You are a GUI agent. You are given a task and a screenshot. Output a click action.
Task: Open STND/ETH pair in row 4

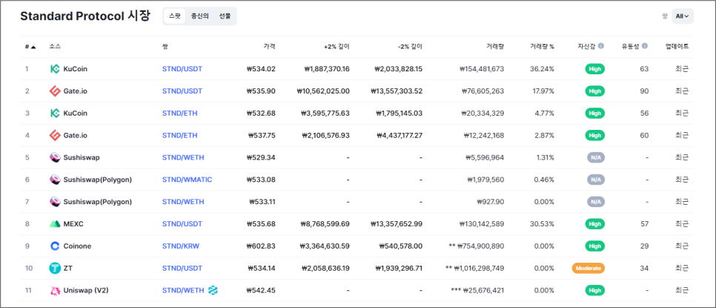pos(180,135)
